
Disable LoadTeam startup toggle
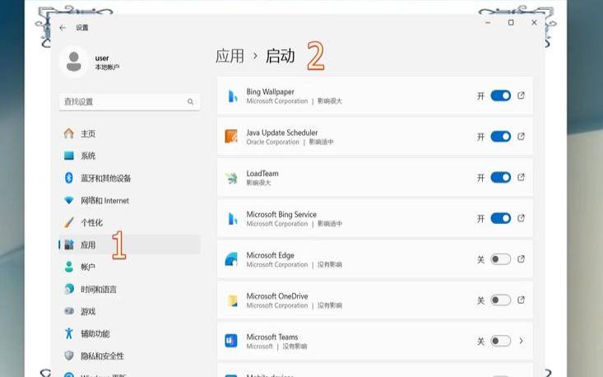click(501, 177)
